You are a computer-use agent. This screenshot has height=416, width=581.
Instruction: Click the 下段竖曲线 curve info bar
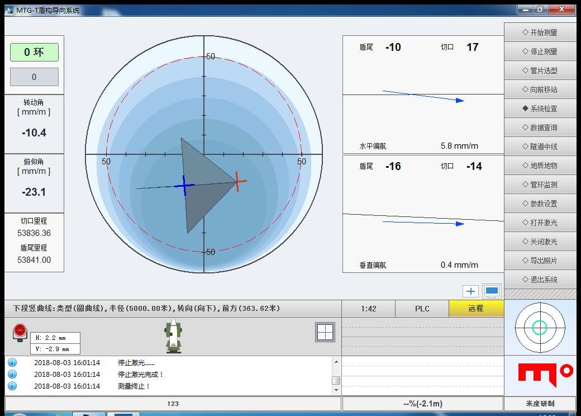[x=173, y=309]
